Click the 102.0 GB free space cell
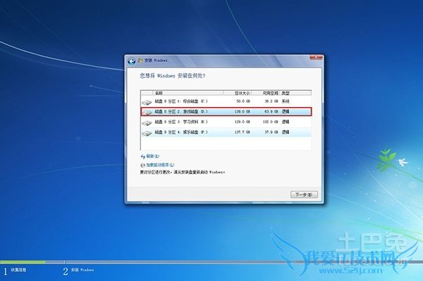The width and height of the screenshot is (423, 281). point(270,122)
